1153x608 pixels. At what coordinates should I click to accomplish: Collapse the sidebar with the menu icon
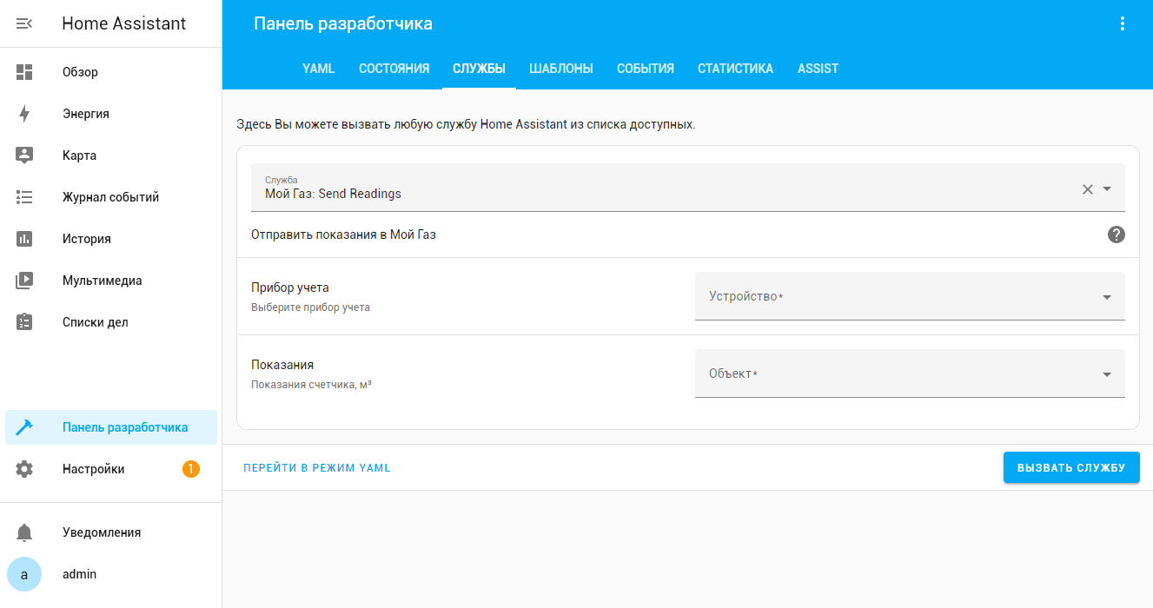(24, 23)
